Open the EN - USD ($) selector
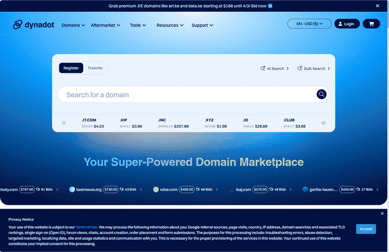Image resolution: width=389 pixels, height=252 pixels. (310, 24)
